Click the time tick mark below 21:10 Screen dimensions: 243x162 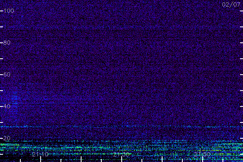click(x=40, y=159)
